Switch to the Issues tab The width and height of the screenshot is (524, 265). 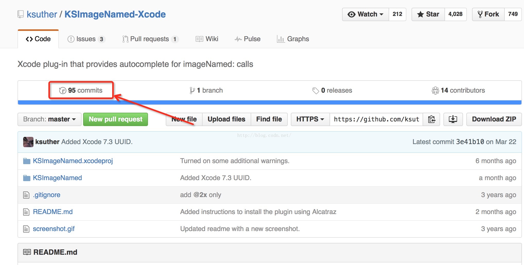(86, 39)
